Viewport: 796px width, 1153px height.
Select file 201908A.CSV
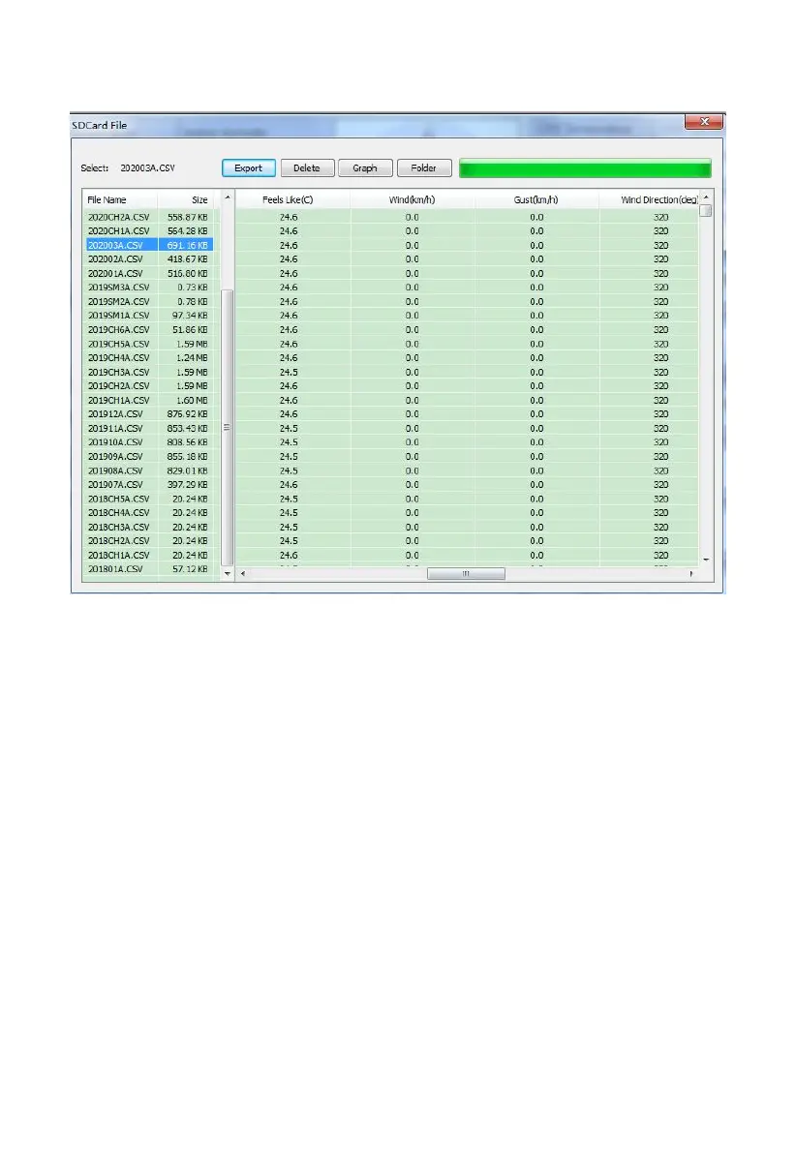pos(115,470)
